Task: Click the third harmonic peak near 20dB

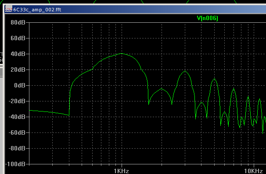Action: tap(185, 71)
